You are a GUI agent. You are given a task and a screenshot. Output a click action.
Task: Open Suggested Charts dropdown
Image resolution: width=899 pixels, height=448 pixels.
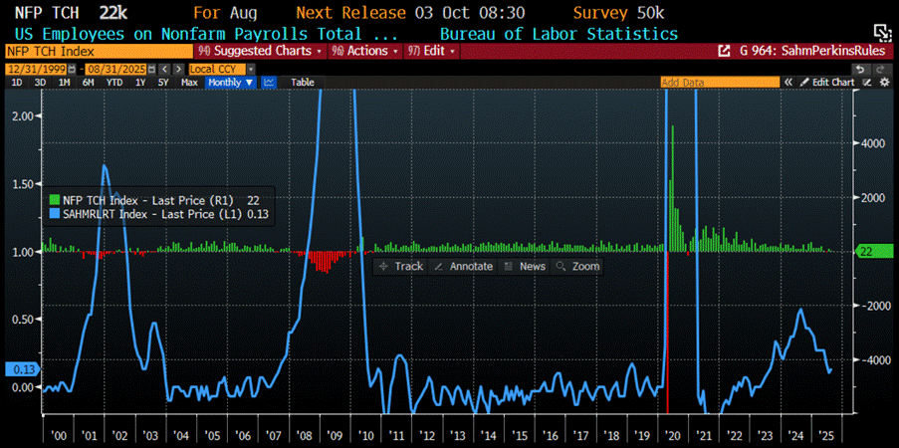click(259, 51)
